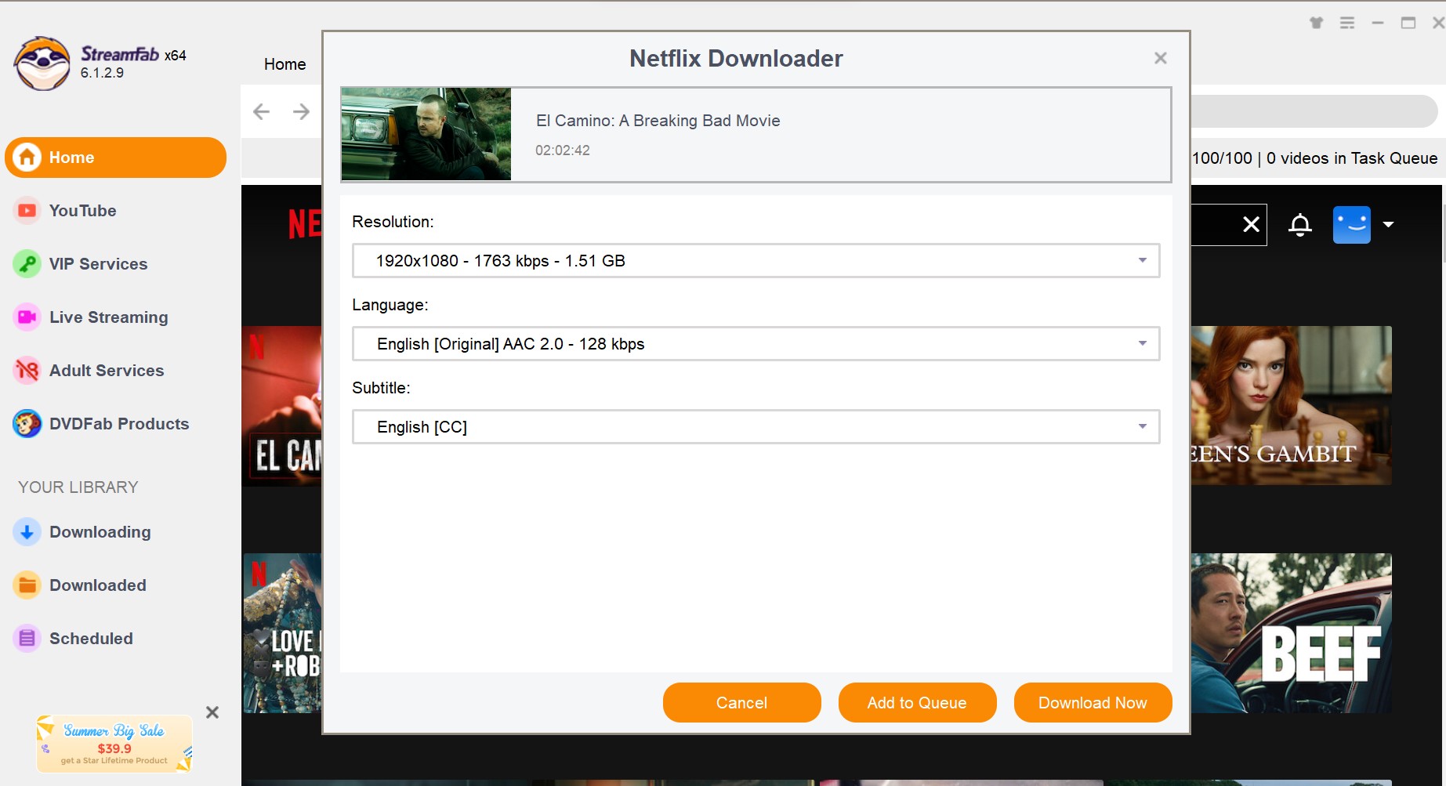Click the Task Queue status text
Image resolution: width=1446 pixels, height=786 pixels.
[x=1314, y=158]
